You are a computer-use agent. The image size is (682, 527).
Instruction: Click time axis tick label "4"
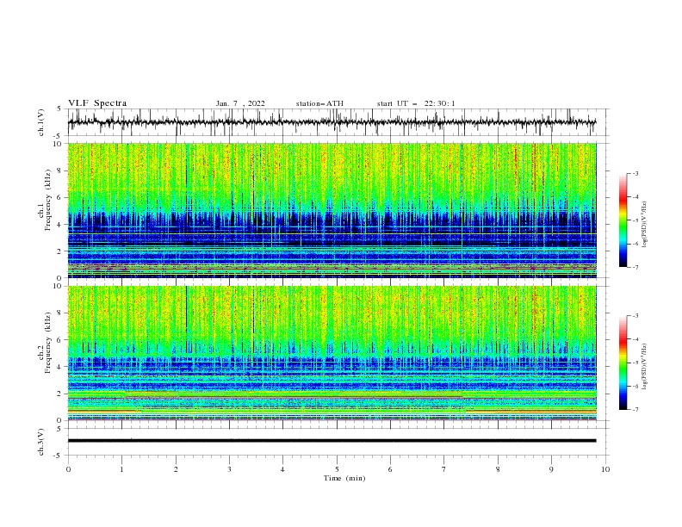(x=282, y=469)
